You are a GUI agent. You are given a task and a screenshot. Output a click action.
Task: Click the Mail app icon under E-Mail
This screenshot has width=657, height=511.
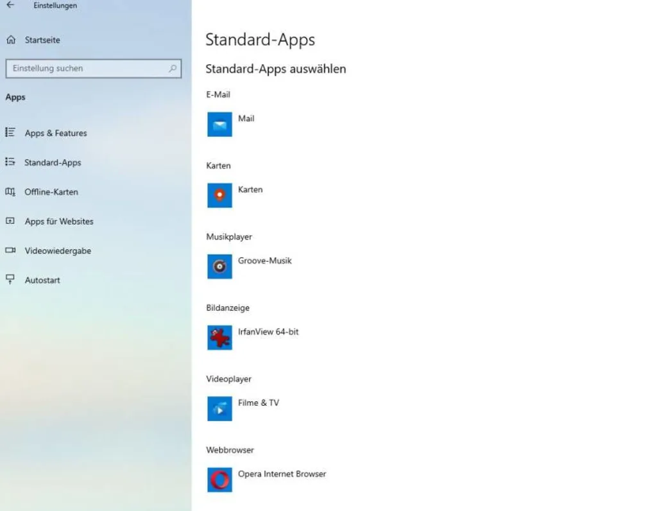219,124
